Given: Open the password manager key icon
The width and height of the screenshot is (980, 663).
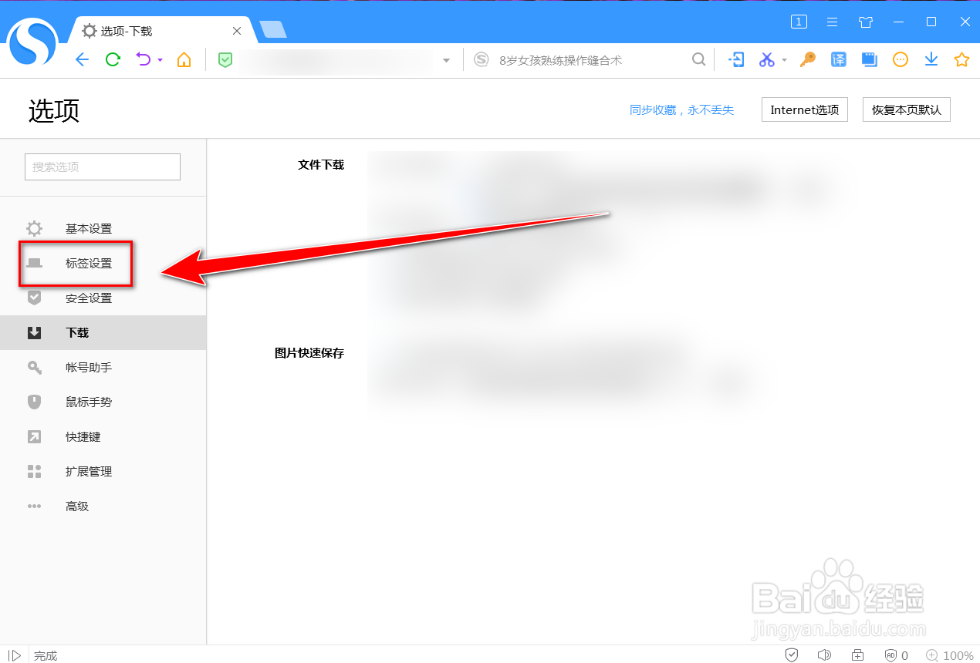Looking at the screenshot, I should coord(807,59).
